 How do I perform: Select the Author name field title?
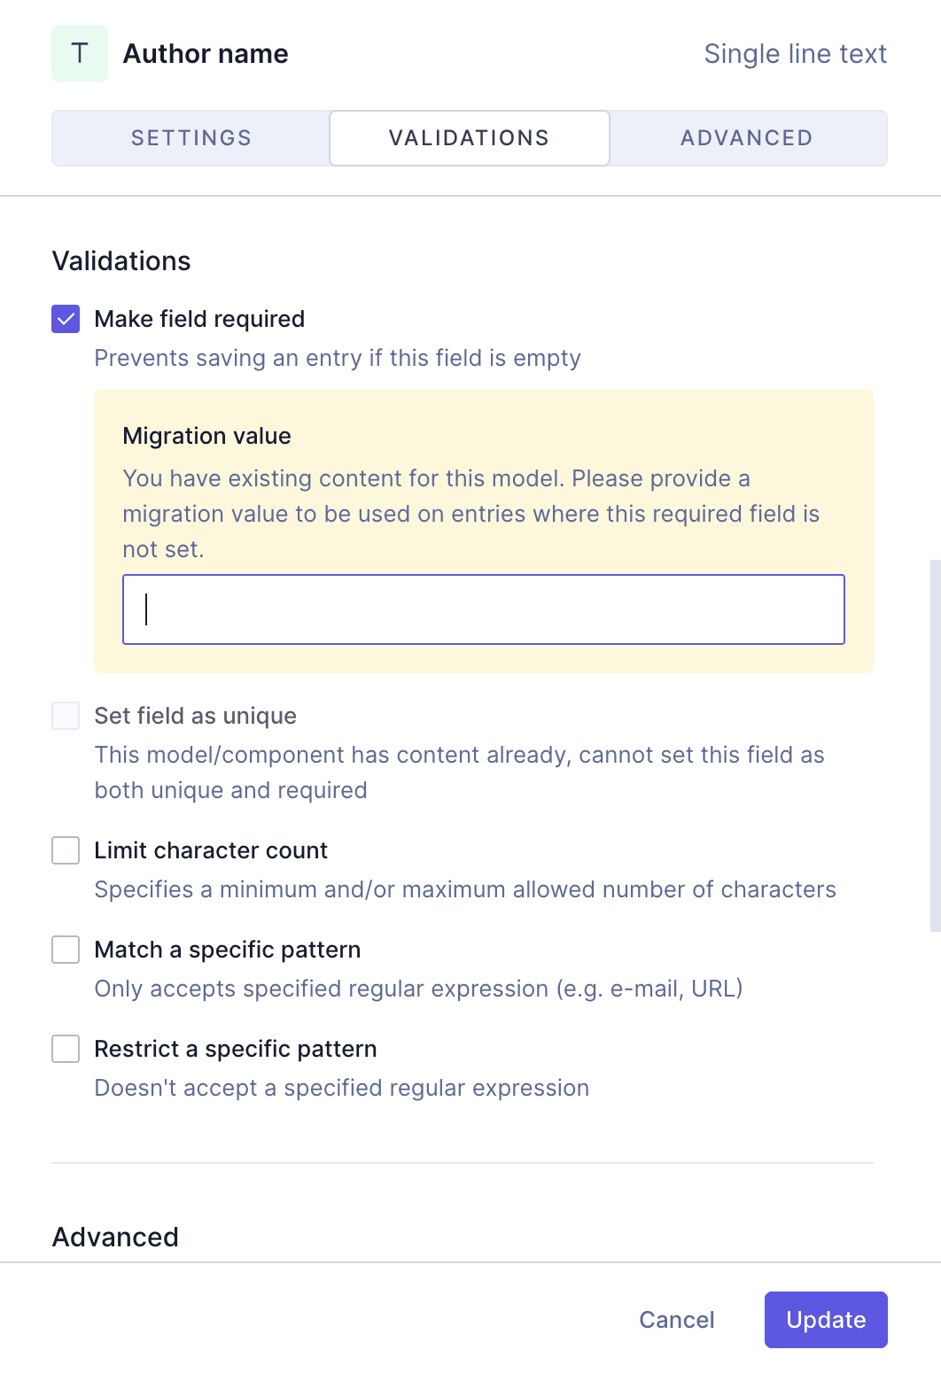205,53
